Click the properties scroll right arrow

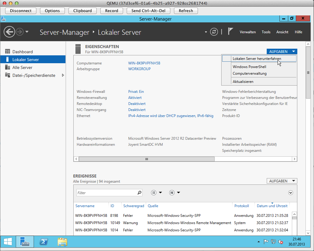[294, 159]
